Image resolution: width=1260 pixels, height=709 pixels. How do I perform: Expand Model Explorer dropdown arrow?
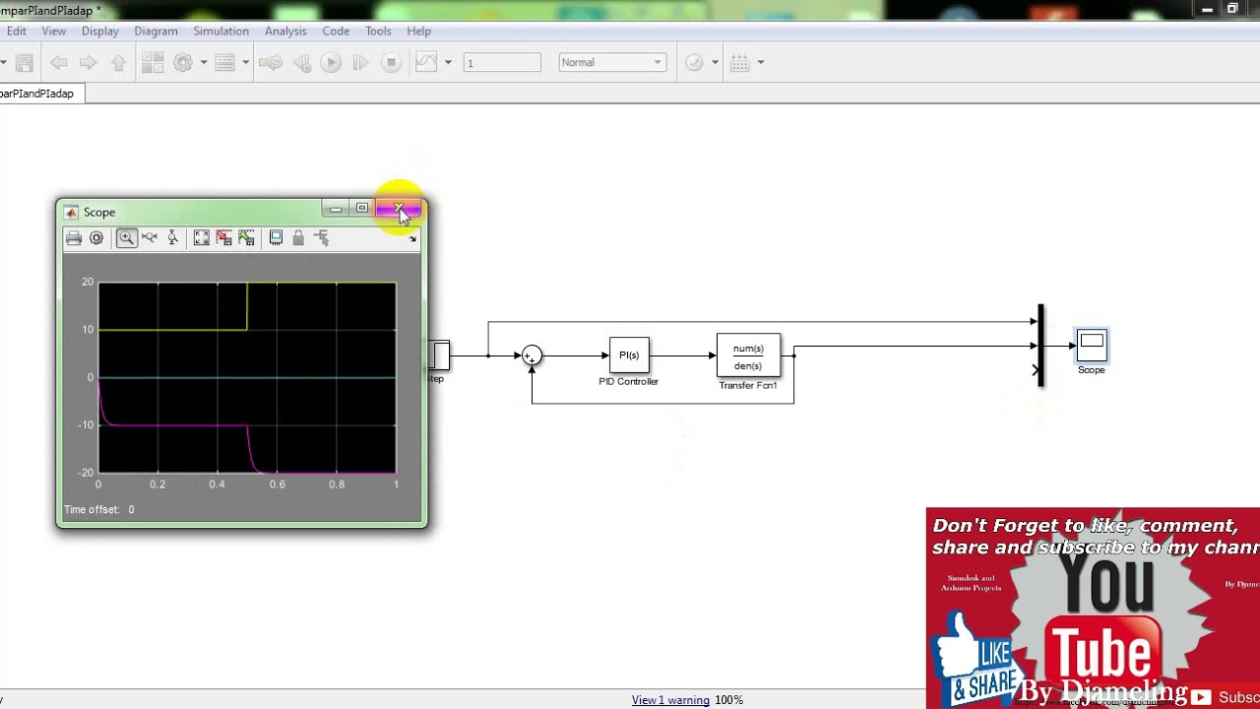[x=245, y=62]
